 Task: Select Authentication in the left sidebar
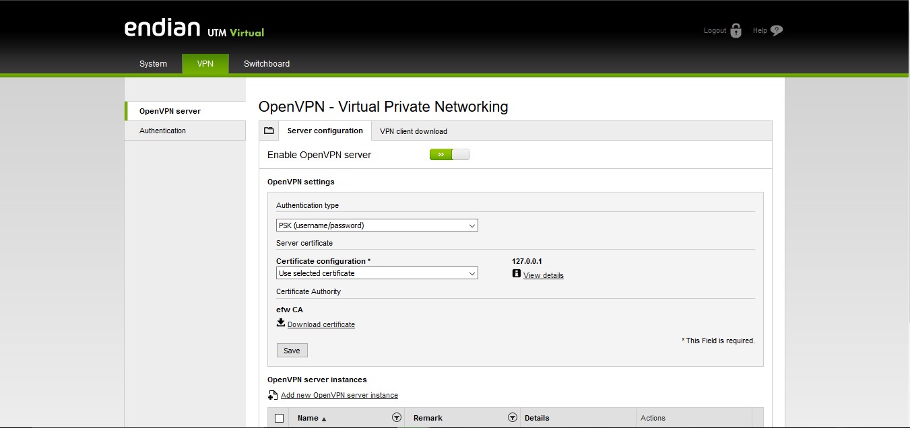click(162, 131)
